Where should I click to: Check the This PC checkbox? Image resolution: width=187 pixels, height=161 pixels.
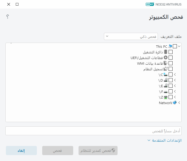pyautogui.click(x=175, y=46)
